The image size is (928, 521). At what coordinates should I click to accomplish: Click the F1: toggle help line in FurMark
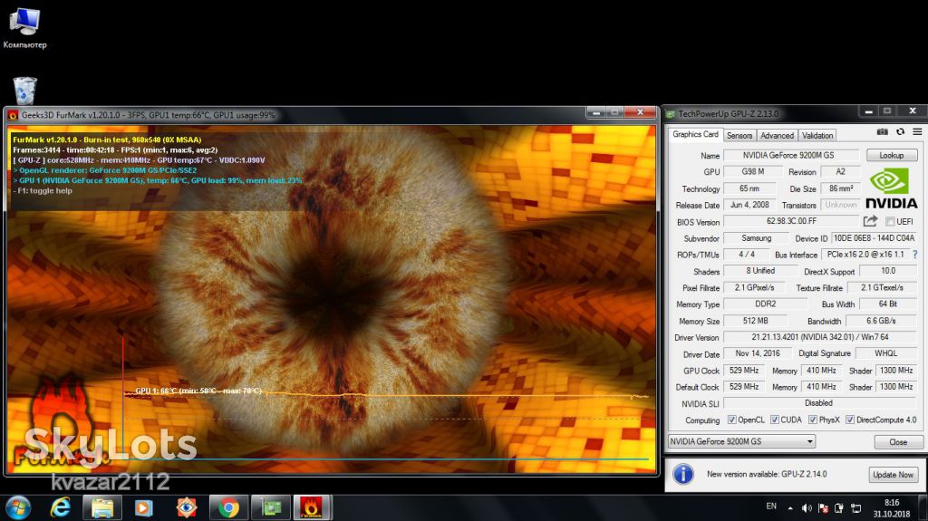[43, 190]
